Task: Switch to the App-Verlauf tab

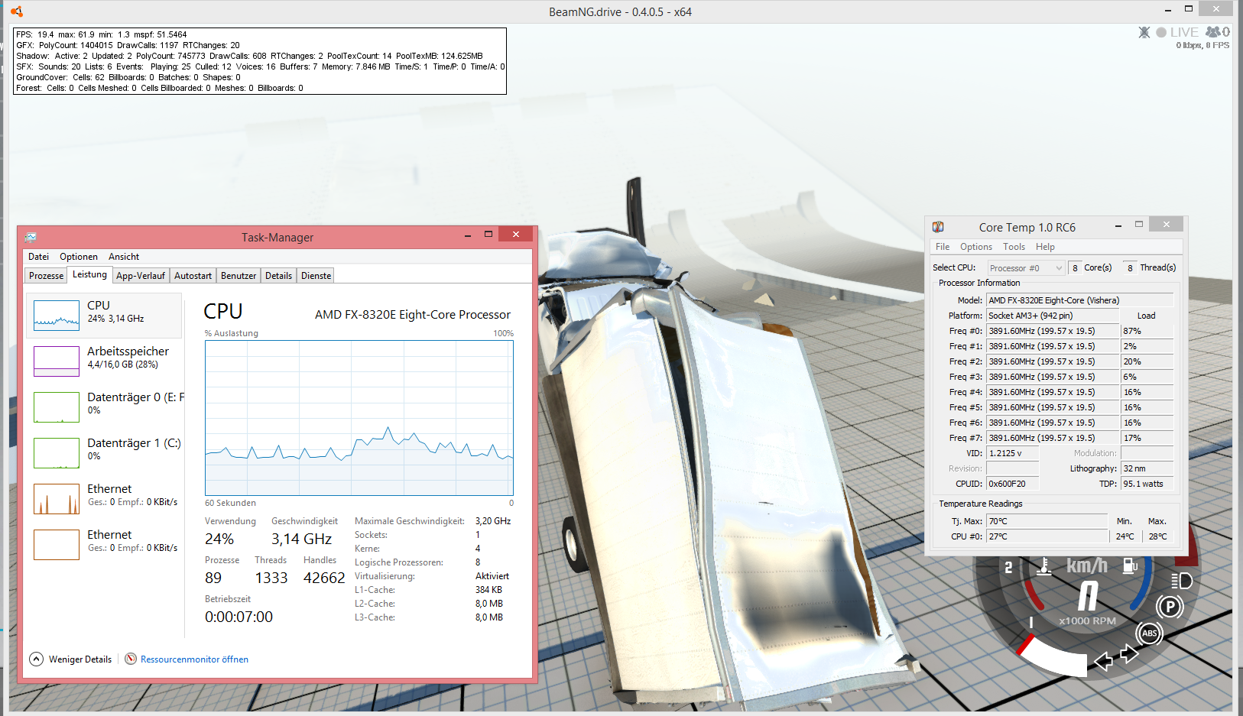Action: pyautogui.click(x=141, y=276)
